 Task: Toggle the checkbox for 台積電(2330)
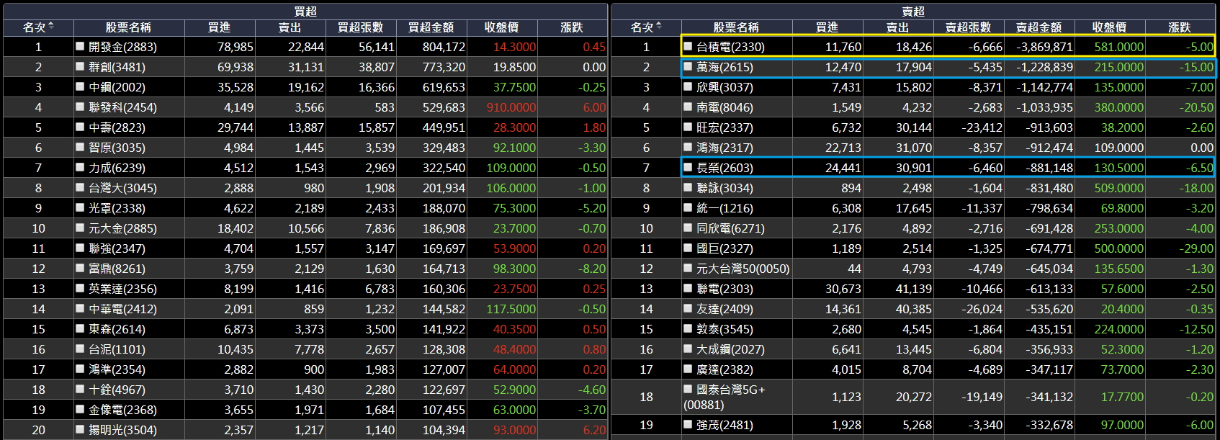point(688,46)
